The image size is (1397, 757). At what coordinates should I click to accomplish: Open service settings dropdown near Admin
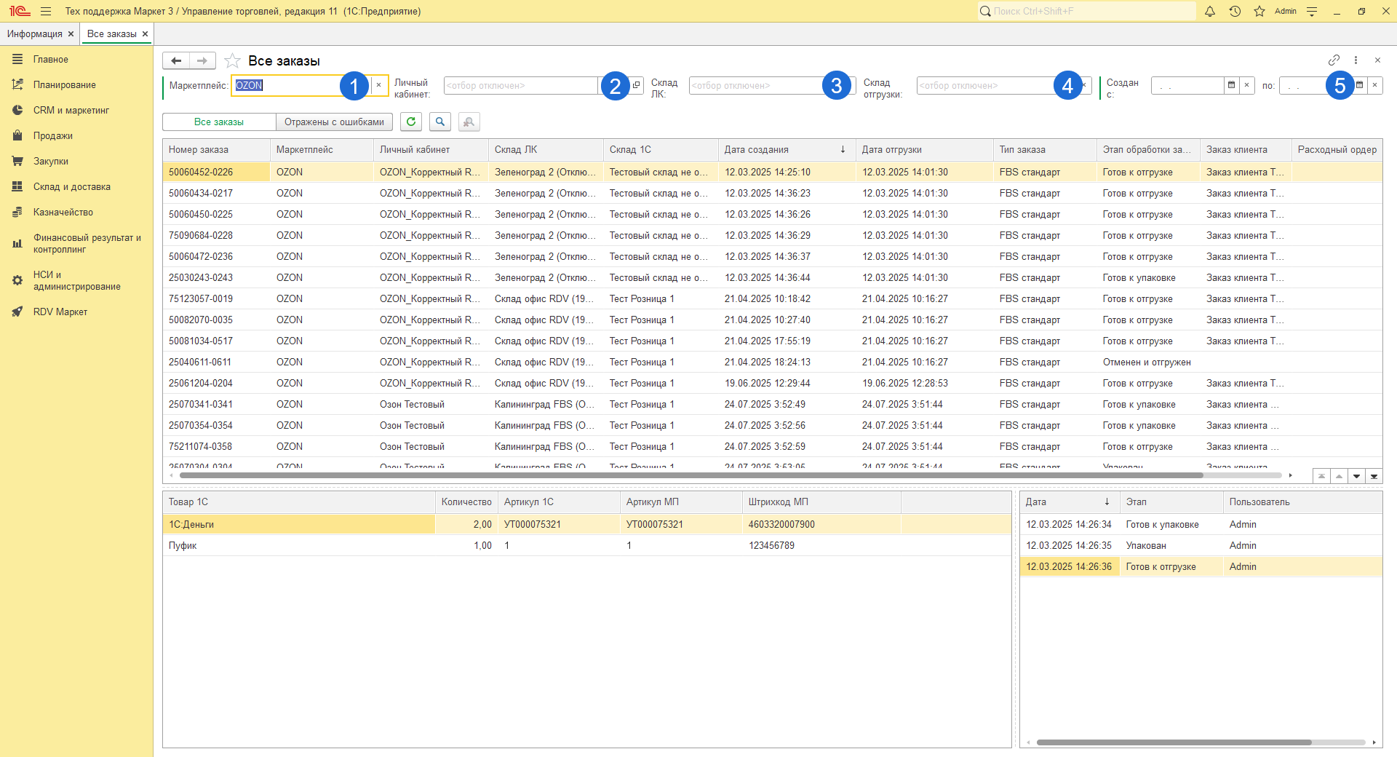pyautogui.click(x=1312, y=12)
